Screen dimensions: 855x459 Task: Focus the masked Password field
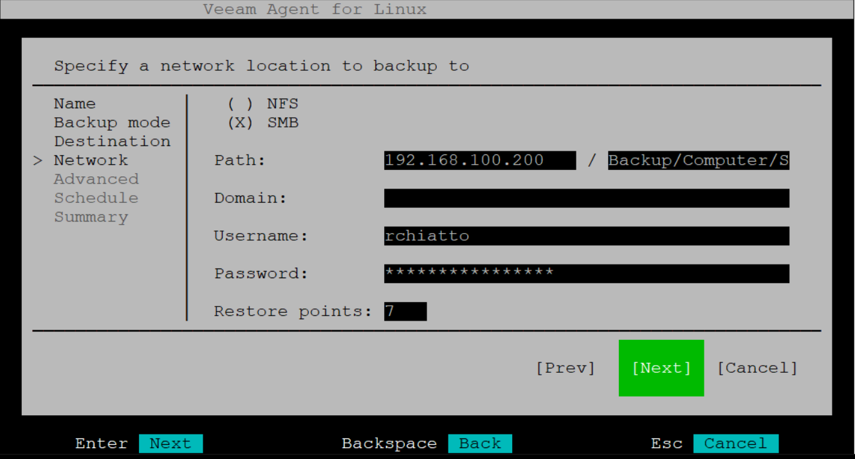pyautogui.click(x=587, y=274)
